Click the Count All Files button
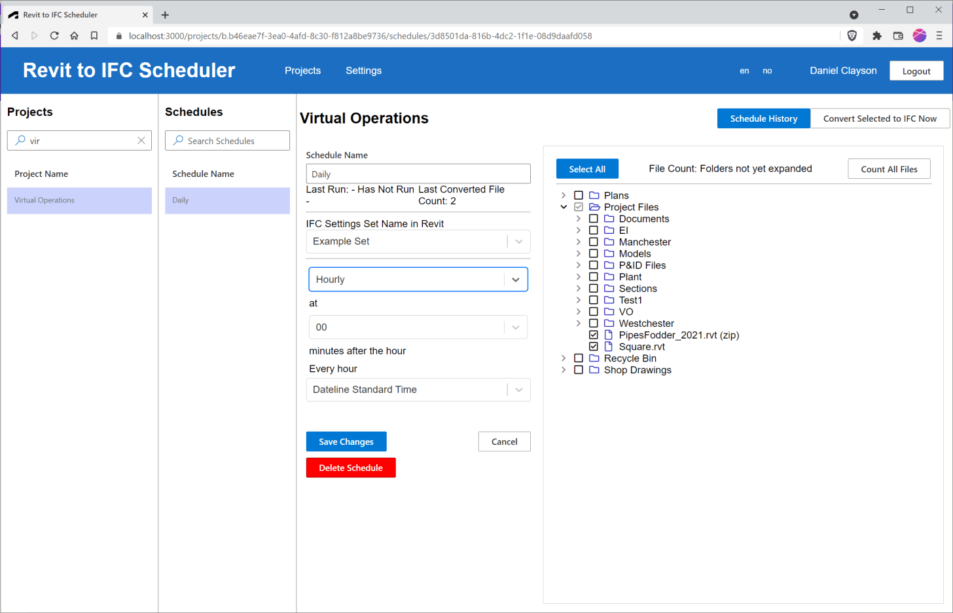Viewport: 953px width, 613px height. (x=889, y=169)
